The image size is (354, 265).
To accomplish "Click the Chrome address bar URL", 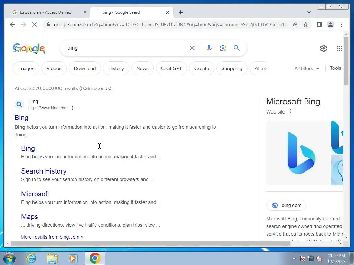I will pyautogui.click(x=170, y=24).
